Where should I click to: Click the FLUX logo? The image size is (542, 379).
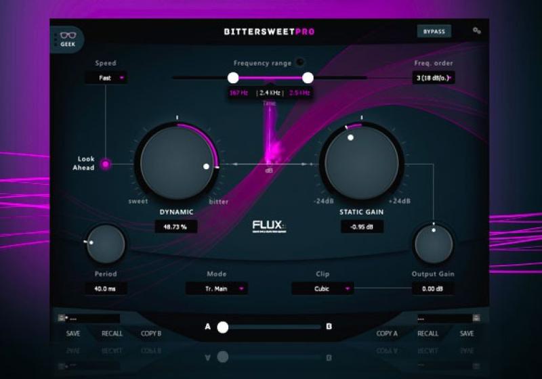[269, 227]
